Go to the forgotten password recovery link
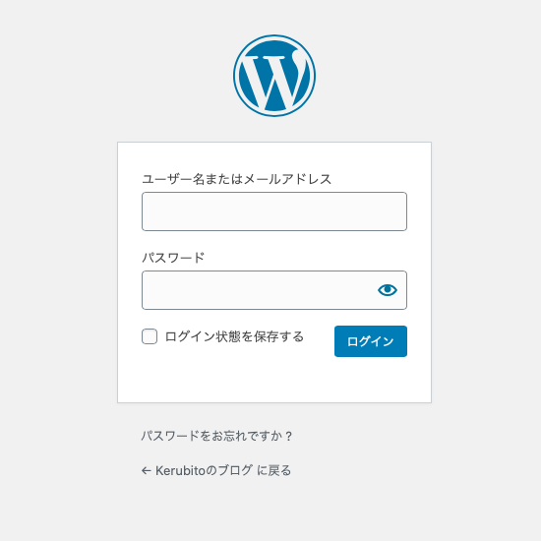 point(217,436)
